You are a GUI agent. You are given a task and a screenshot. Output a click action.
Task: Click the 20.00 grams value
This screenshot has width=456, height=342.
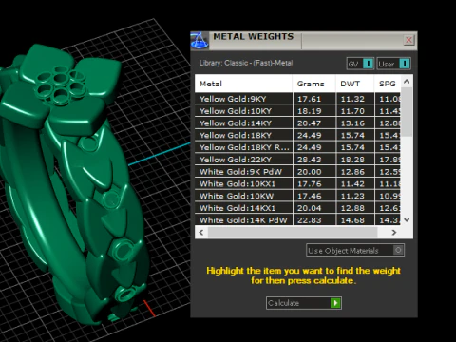tap(309, 172)
